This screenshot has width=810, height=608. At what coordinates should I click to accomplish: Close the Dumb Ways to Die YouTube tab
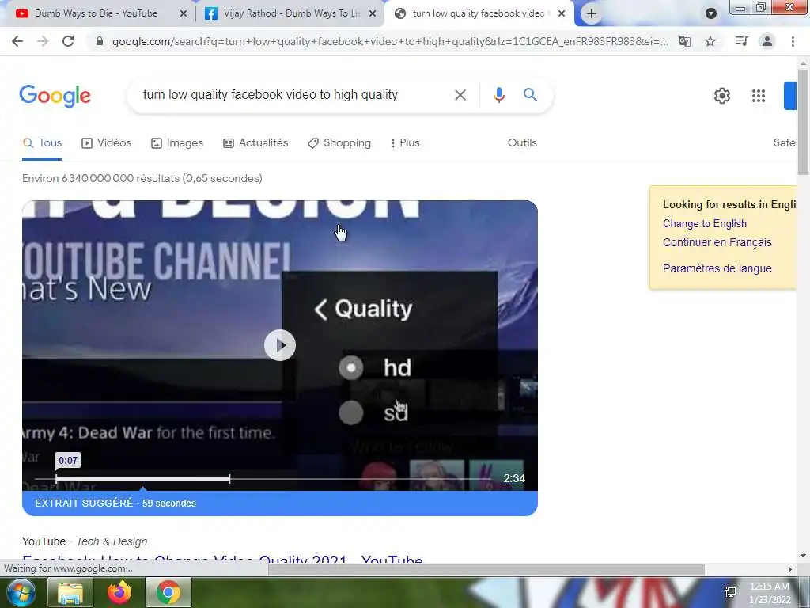pos(184,14)
